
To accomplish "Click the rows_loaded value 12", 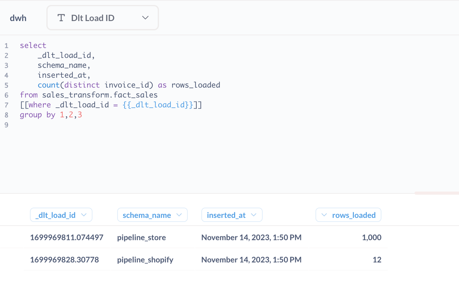I will click(377, 260).
